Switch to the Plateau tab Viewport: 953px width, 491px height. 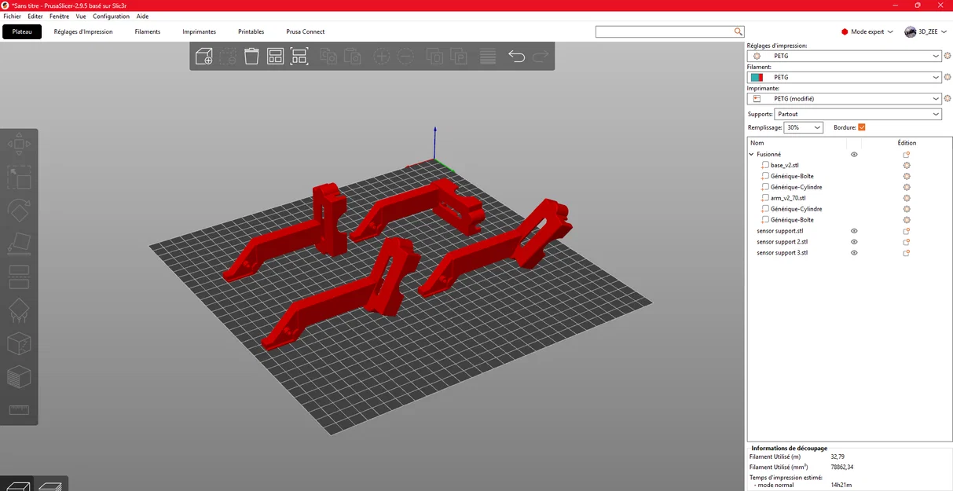[x=22, y=31]
